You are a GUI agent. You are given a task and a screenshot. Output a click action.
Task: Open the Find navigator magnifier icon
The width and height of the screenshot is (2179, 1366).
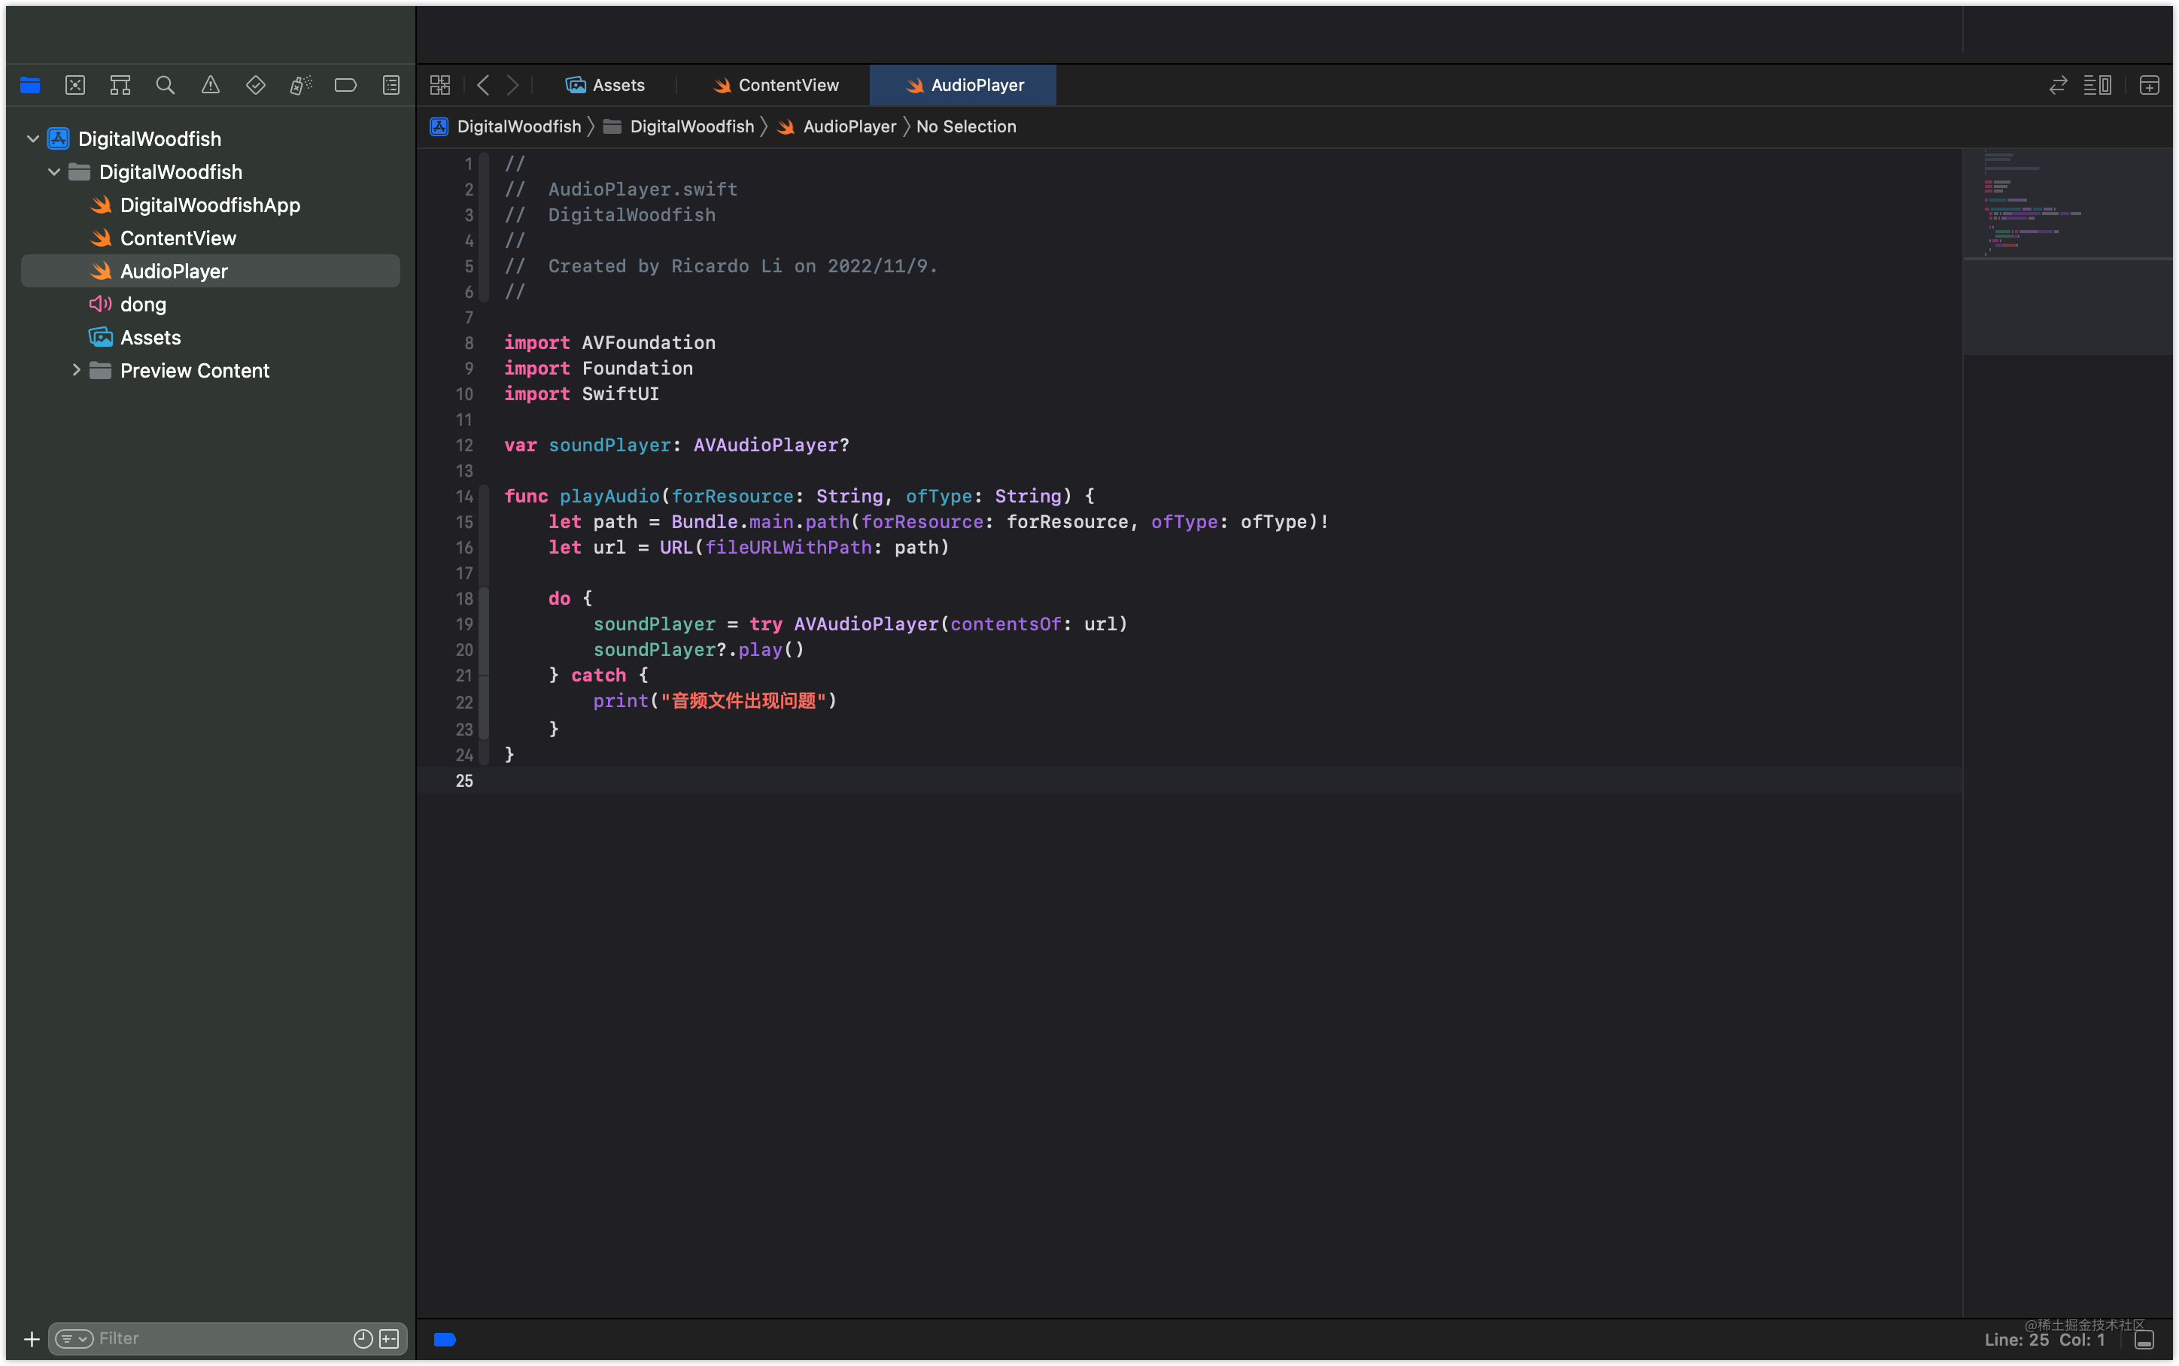pos(166,85)
